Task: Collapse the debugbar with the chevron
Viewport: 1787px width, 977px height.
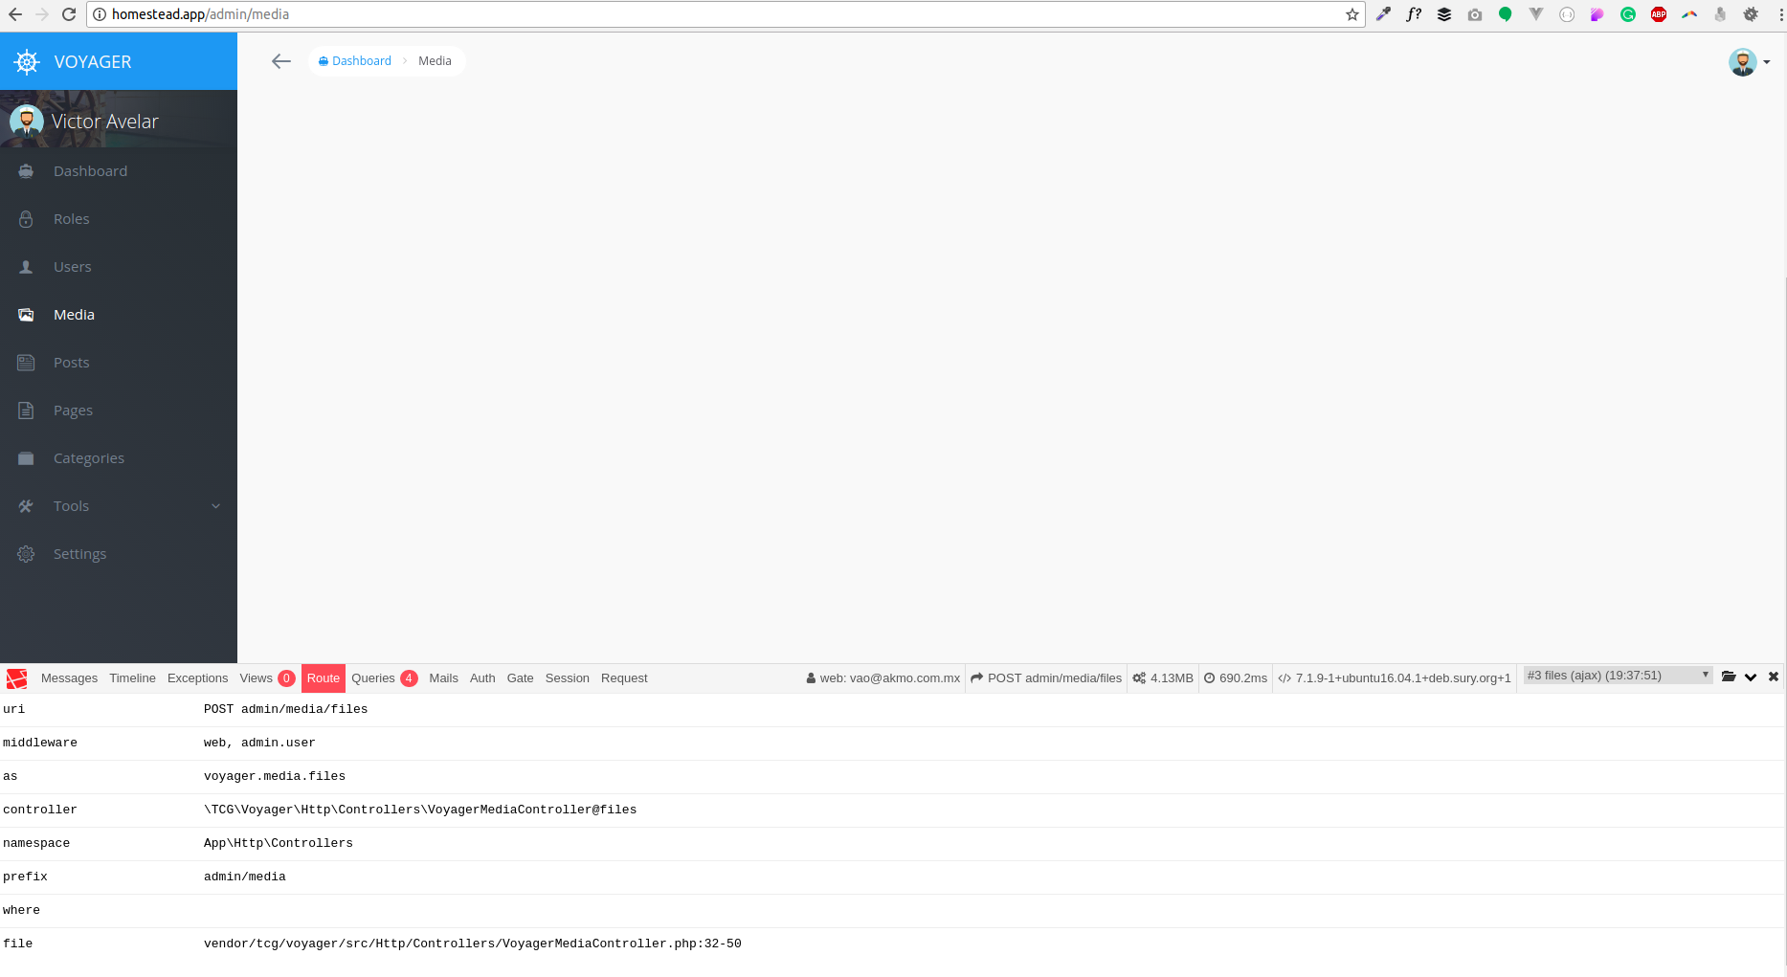Action: [1751, 677]
